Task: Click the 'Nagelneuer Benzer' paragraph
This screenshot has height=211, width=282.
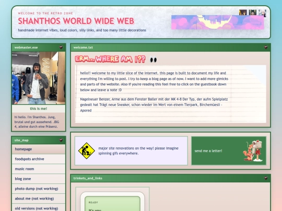Action: 154,105
